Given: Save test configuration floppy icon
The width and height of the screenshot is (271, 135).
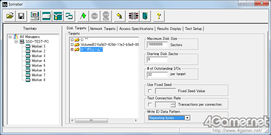Looking at the screenshot, I should (x=21, y=16).
